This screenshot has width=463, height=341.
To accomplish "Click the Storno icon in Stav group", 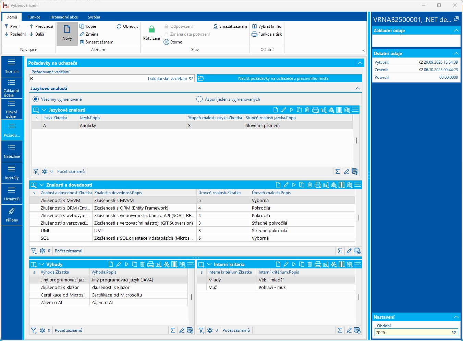I will (x=167, y=42).
